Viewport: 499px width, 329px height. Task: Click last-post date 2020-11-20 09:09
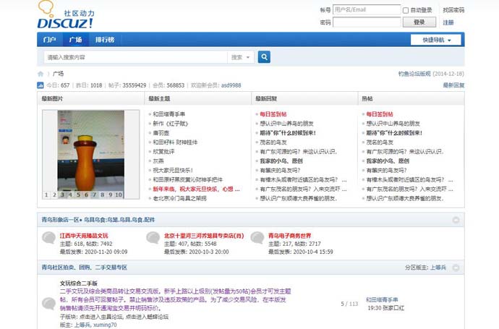[x=106, y=252]
